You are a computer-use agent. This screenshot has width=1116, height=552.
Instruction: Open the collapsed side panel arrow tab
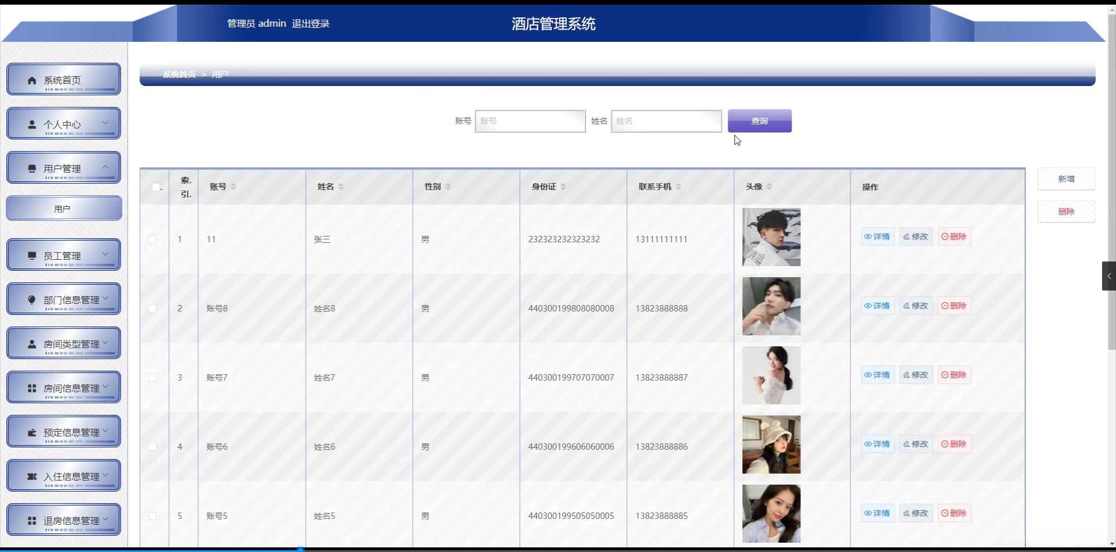[1109, 276]
